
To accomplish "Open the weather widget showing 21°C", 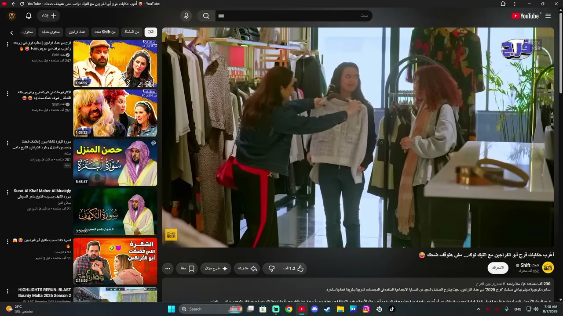I will [x=20, y=309].
